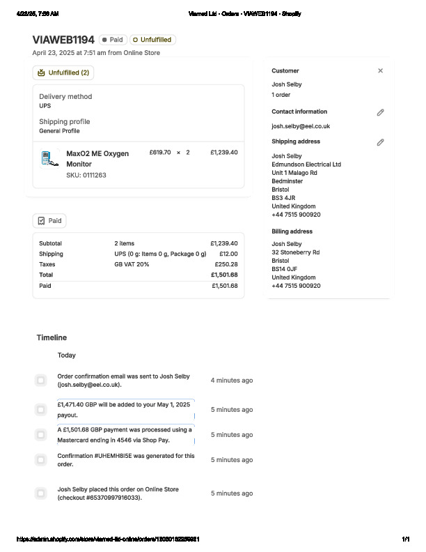Screen dimensions: 426x552
Task: Edit shipping address using the pencil icon
Action: coord(380,142)
